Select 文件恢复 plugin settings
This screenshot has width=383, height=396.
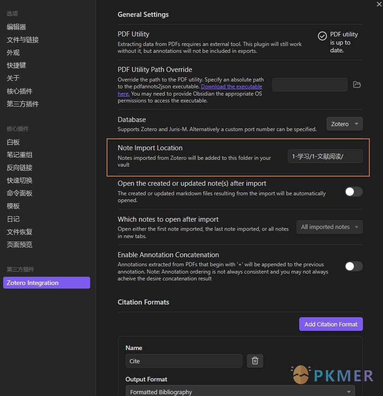click(20, 232)
